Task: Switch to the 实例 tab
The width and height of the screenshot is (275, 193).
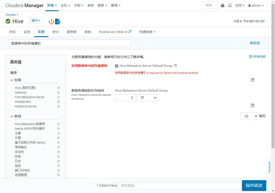Action: pos(27,32)
